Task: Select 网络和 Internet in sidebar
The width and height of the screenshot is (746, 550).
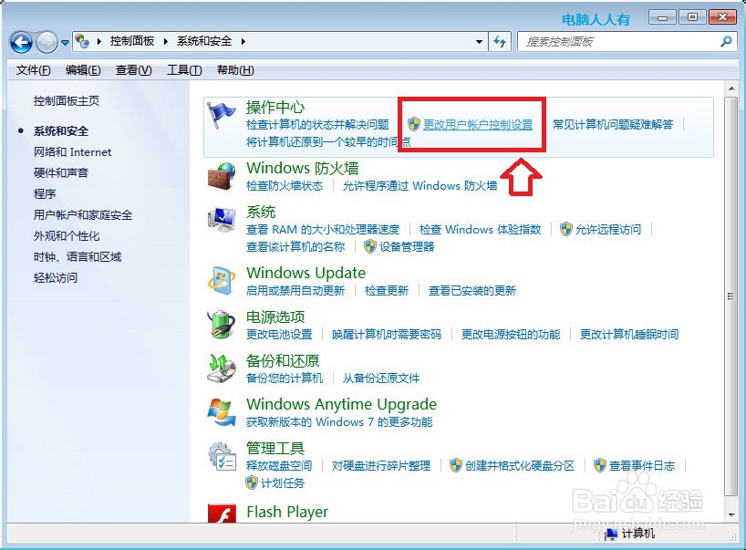Action: pyautogui.click(x=72, y=152)
